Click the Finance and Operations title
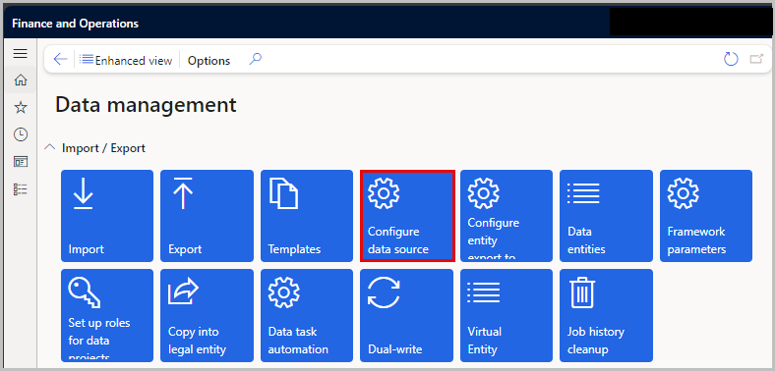Image resolution: width=775 pixels, height=371 pixels. (x=75, y=24)
